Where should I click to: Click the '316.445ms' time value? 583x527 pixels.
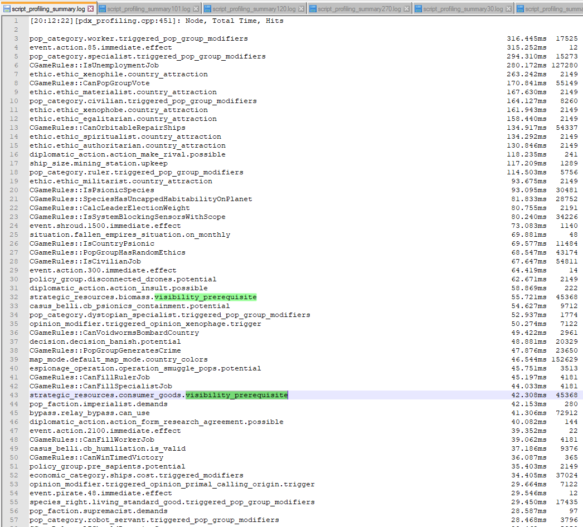[527, 38]
